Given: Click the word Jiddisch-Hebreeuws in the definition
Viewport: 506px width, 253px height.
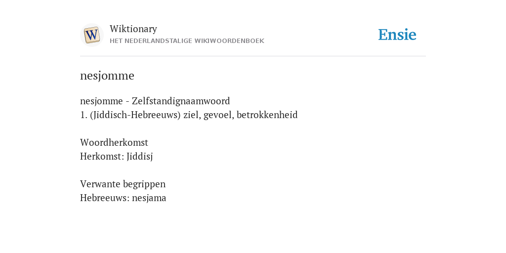Looking at the screenshot, I should (x=135, y=115).
